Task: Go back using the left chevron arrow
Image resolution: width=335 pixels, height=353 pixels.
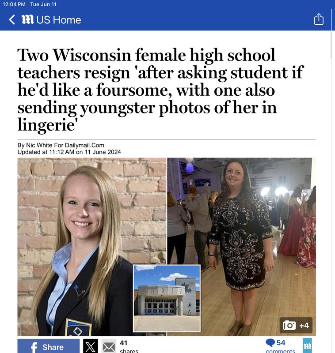Action: click(x=12, y=19)
